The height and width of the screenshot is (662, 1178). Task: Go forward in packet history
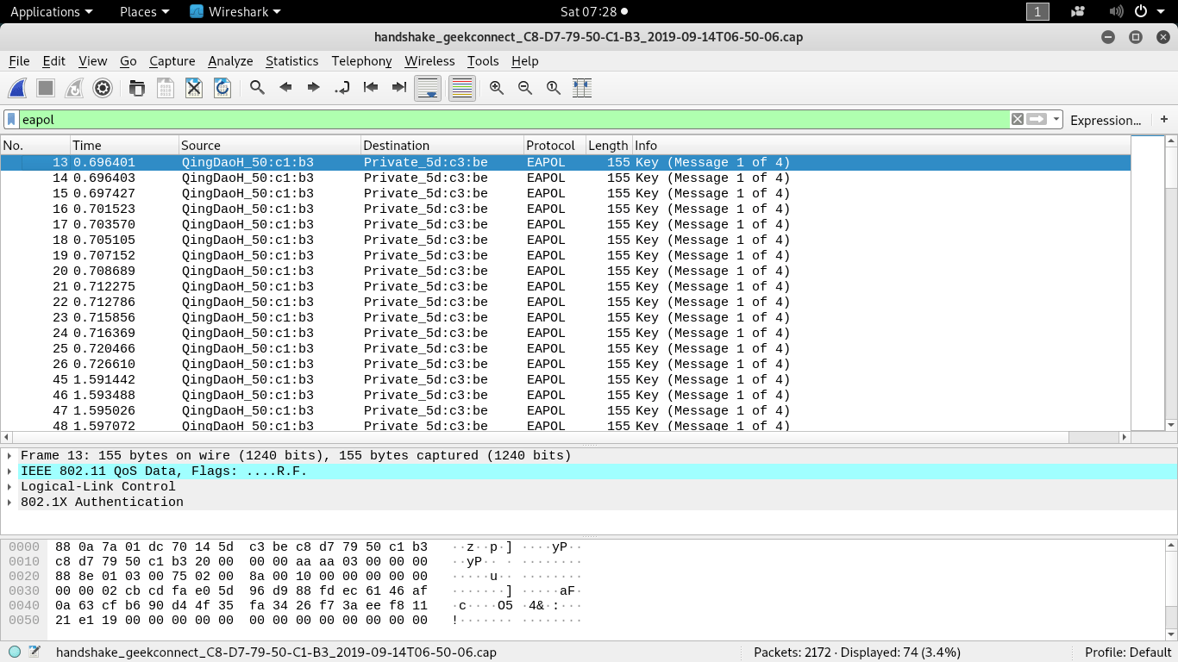tap(314, 88)
